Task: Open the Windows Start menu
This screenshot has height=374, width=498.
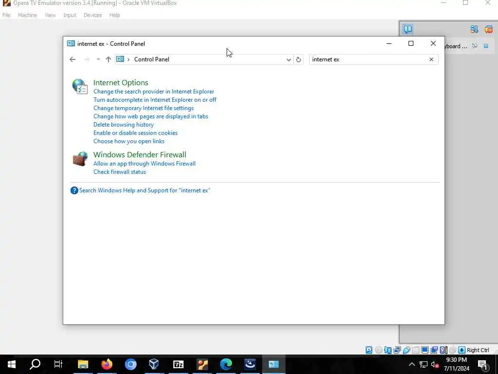Action: (x=12, y=364)
